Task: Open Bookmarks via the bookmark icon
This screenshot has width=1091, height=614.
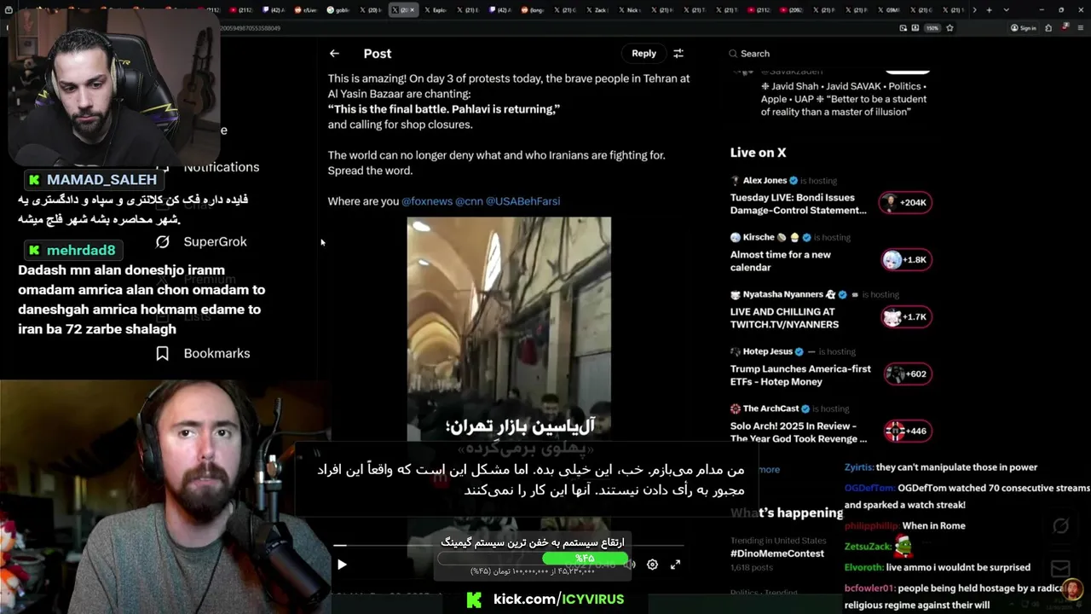Action: coord(163,353)
